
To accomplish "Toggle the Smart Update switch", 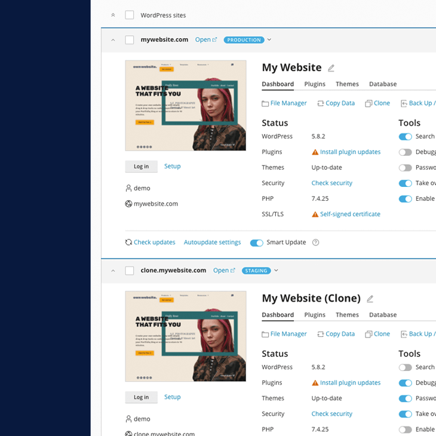I will [x=256, y=242].
